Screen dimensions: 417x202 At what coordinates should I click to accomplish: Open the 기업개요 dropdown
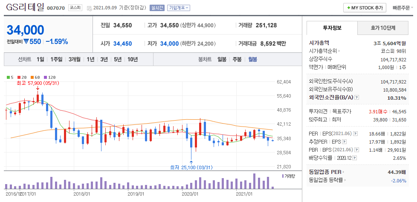pos(179,8)
